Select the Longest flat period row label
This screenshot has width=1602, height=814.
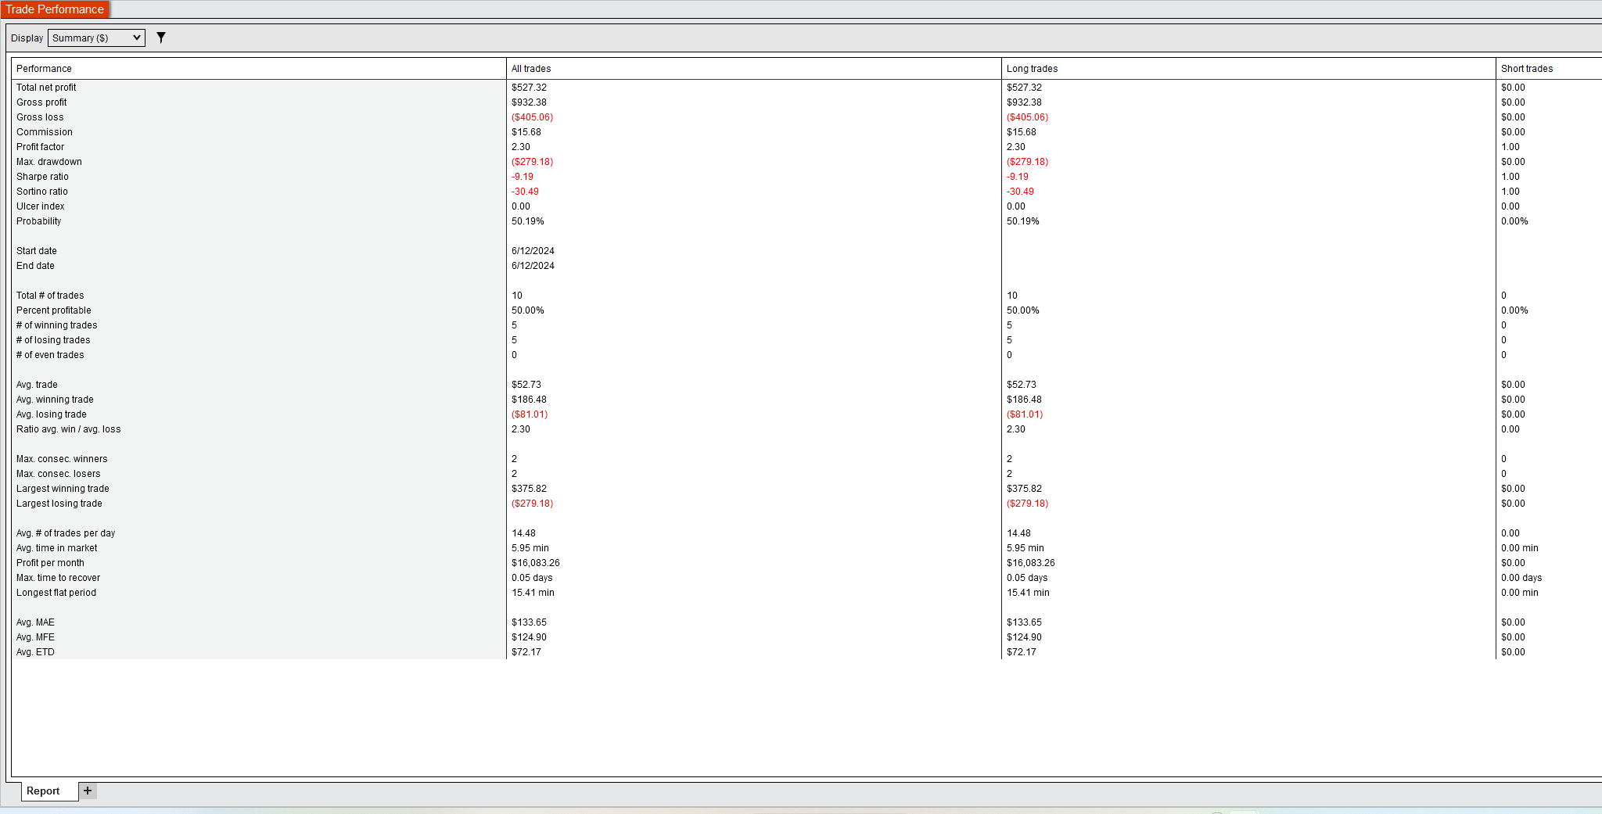pos(56,593)
